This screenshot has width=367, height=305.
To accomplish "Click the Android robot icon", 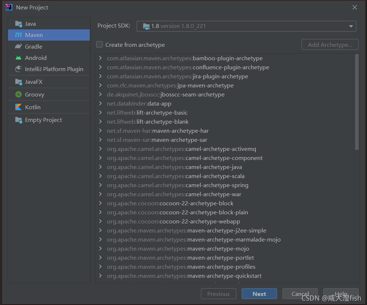I will [18, 58].
